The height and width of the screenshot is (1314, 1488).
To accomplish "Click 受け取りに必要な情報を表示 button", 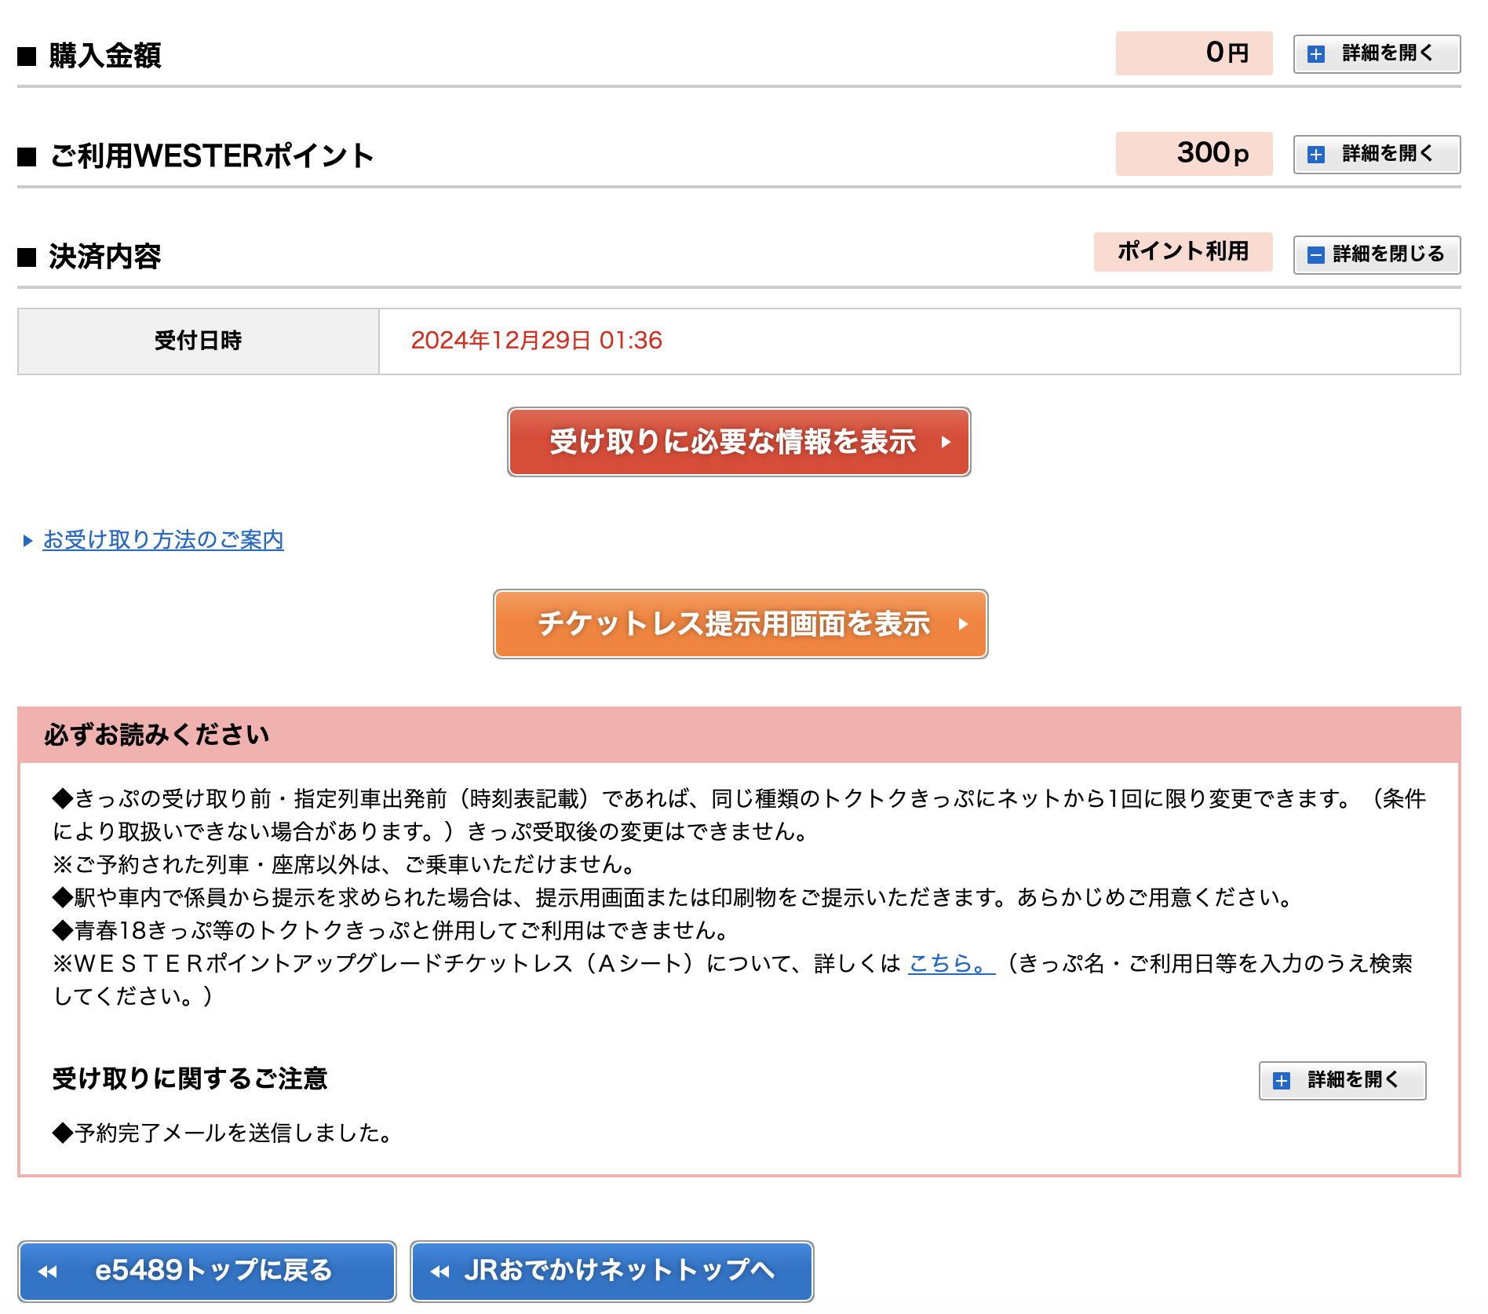I will [x=739, y=442].
